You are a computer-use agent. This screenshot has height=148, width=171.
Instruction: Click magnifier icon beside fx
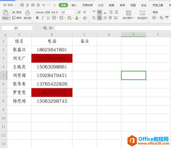(45, 28)
